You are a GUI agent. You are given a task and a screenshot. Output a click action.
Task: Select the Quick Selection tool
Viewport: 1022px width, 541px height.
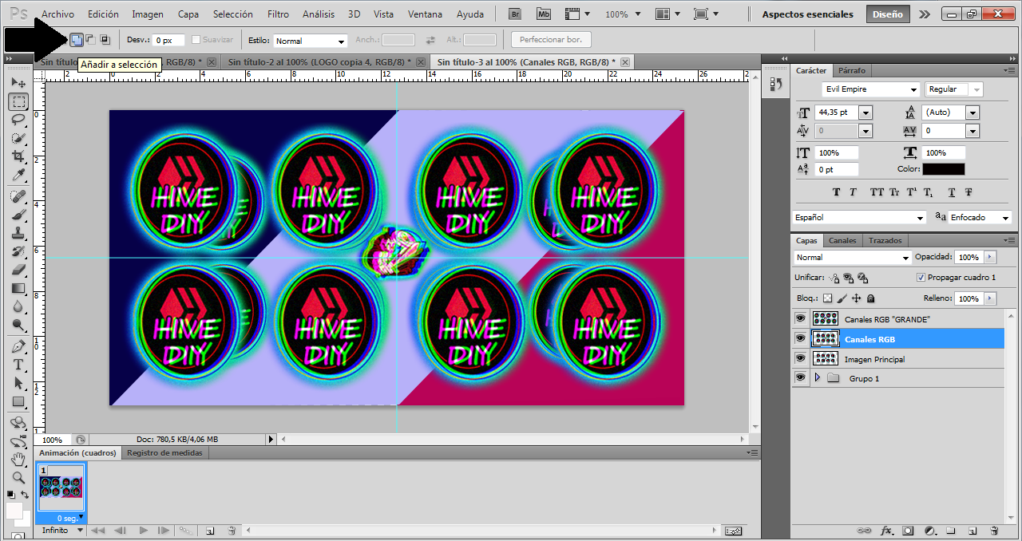pyautogui.click(x=18, y=138)
